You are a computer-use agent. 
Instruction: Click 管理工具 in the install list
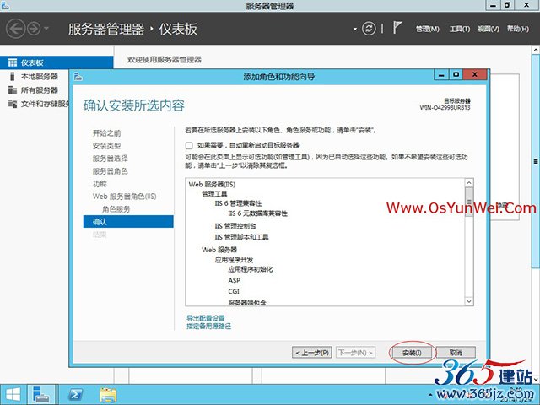(214, 194)
